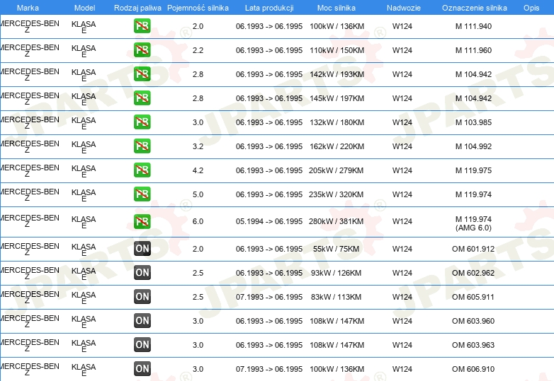
Task: Click power value 235kW / 320KM
Action: (336, 194)
